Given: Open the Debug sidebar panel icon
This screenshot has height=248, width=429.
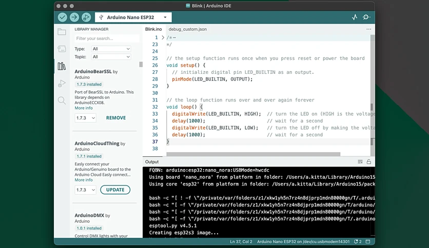Looking at the screenshot, I should tap(62, 84).
